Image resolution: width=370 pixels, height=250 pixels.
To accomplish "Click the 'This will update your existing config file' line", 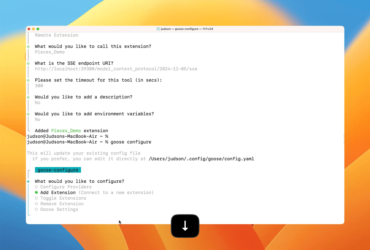I will (84, 153).
